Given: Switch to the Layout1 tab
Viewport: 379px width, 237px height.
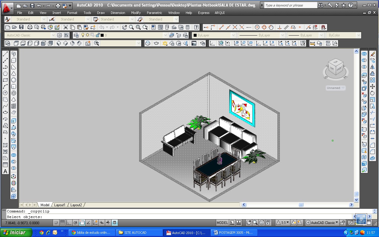Looking at the screenshot, I should click(60, 205).
